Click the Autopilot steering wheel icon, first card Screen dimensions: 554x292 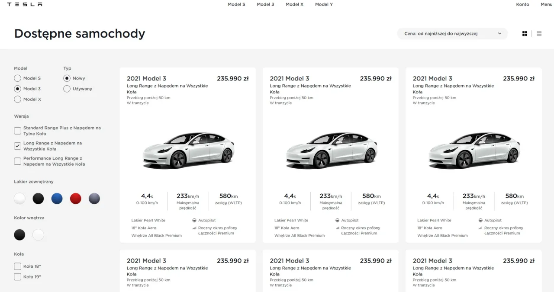[194, 220]
